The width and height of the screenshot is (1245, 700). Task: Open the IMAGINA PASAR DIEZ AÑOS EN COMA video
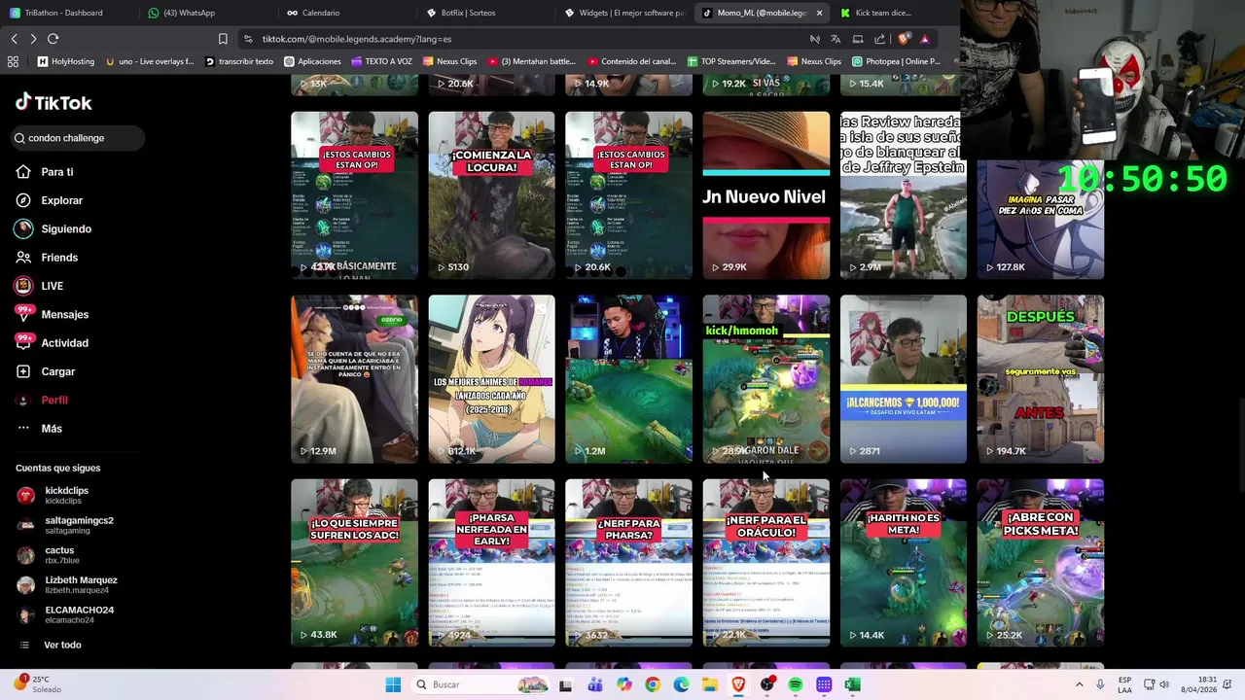pos(1040,219)
